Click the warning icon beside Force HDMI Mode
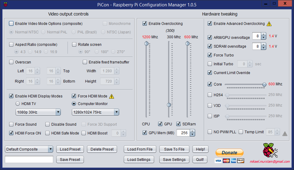Screen dimensions: 294x170 tap(112, 96)
